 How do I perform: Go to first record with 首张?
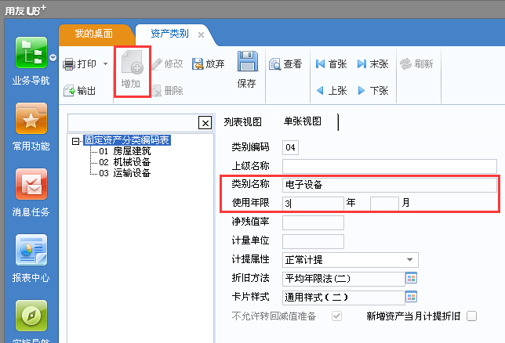[331, 64]
